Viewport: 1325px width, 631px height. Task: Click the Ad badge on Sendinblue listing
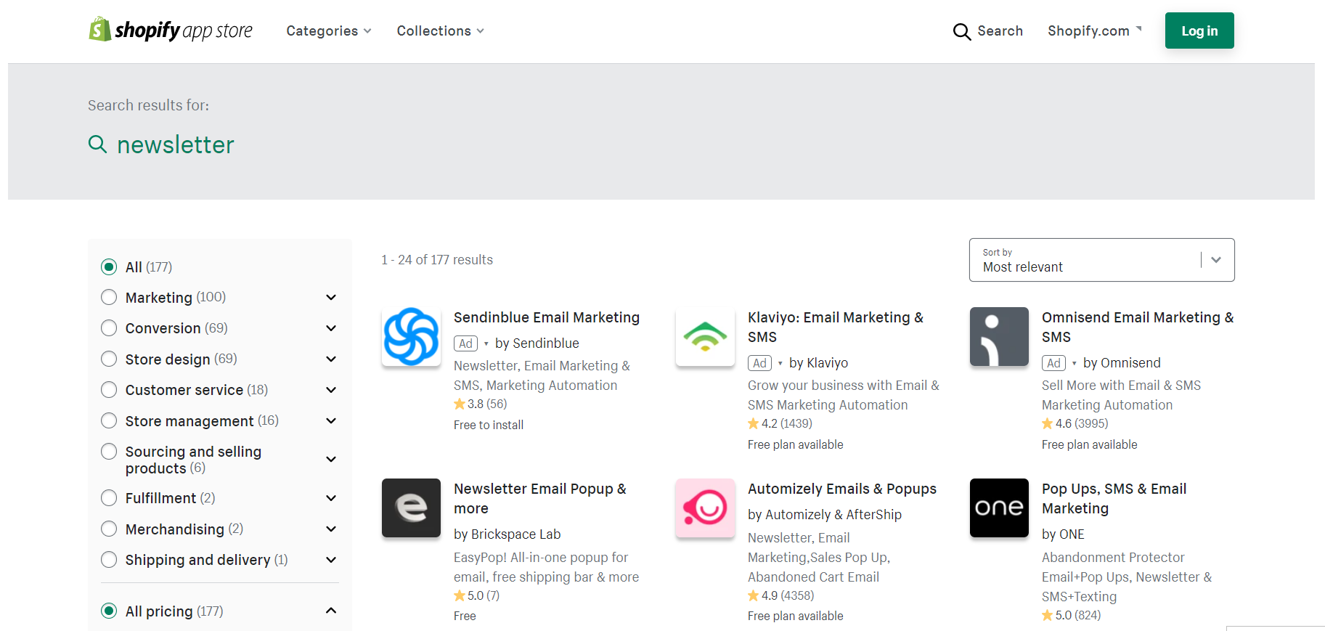pyautogui.click(x=465, y=343)
